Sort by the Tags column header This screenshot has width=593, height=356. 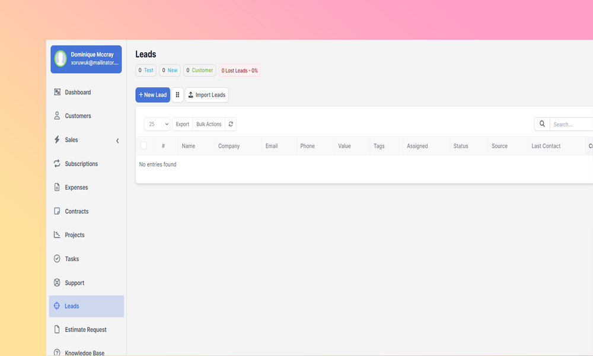click(x=379, y=145)
